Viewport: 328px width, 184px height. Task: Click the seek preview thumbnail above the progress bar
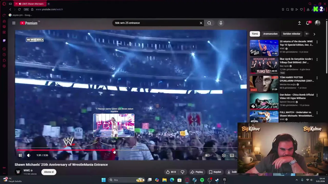point(114,125)
